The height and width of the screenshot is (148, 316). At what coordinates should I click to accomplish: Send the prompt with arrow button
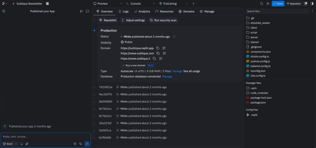[x=87, y=144]
